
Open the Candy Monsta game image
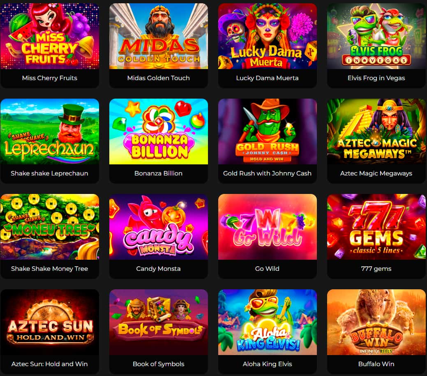click(159, 227)
